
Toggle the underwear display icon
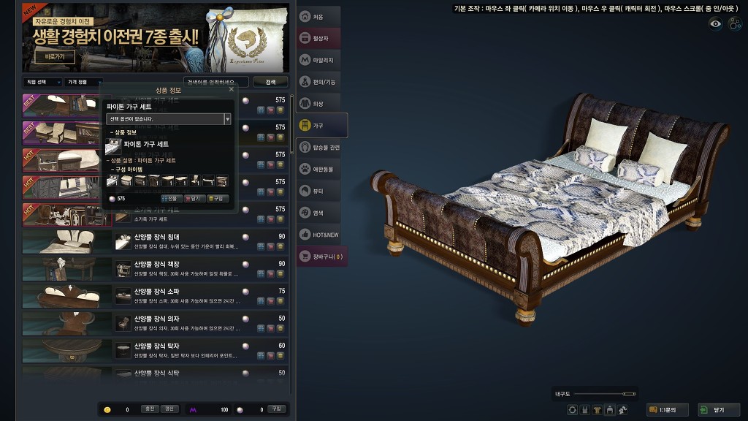[585, 409]
